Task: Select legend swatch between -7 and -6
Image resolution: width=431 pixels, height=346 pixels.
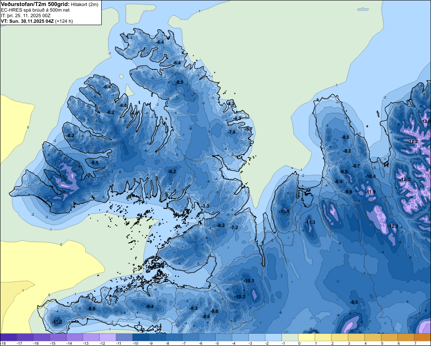Action: 191,337
